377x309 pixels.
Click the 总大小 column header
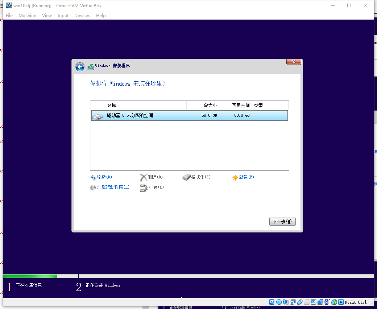[x=203, y=105]
